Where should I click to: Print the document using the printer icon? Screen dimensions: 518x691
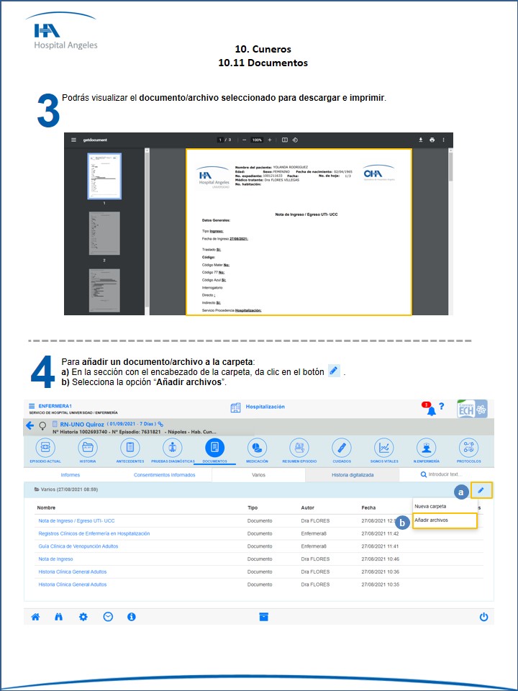(432, 140)
